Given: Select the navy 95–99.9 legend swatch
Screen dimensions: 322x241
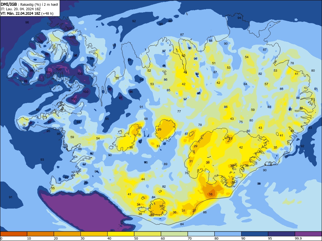Looking at the screenshot, I should (281, 234).
